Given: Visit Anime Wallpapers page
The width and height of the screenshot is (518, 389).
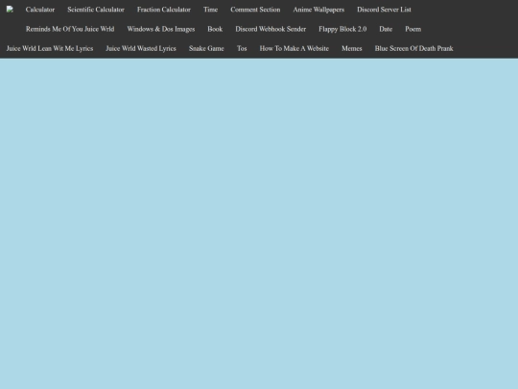Looking at the screenshot, I should [x=318, y=10].
